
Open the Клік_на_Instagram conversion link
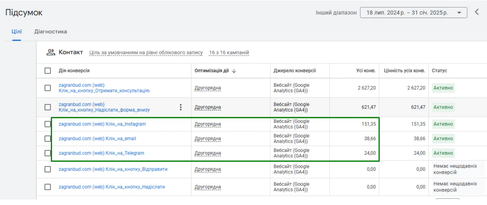coord(102,124)
